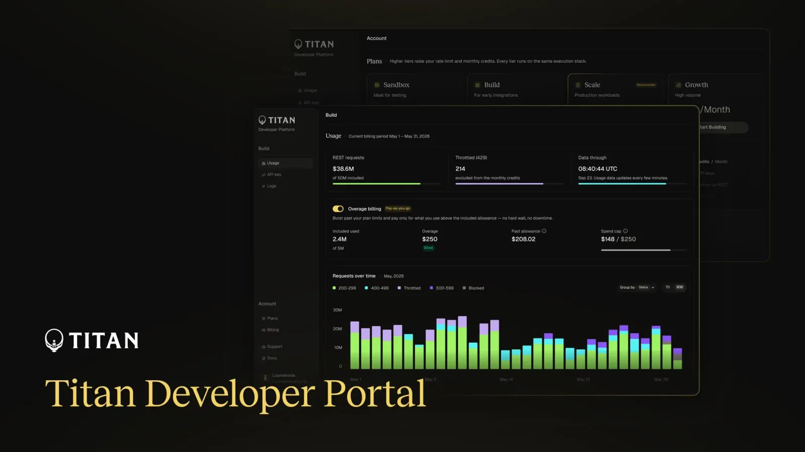Toggle the 200-299 legend series
The image size is (805, 452).
coord(344,288)
